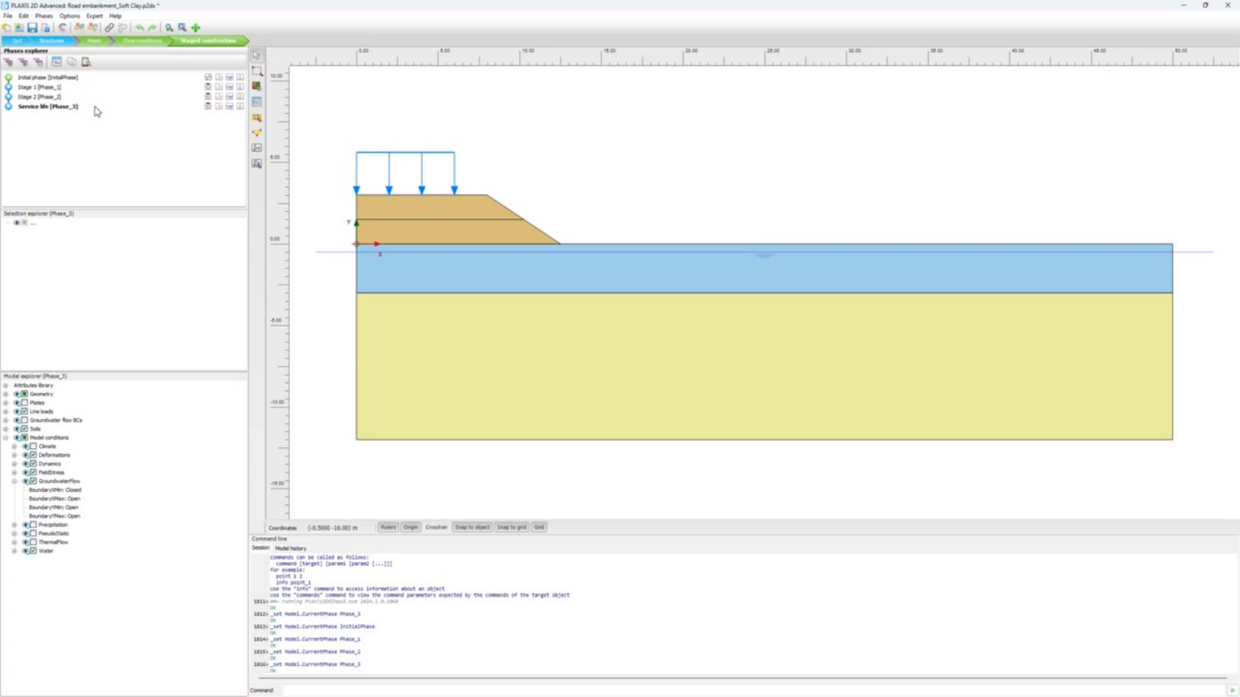Click the chain link icon in toolbar
Image resolution: width=1240 pixels, height=697 pixels.
point(109,27)
